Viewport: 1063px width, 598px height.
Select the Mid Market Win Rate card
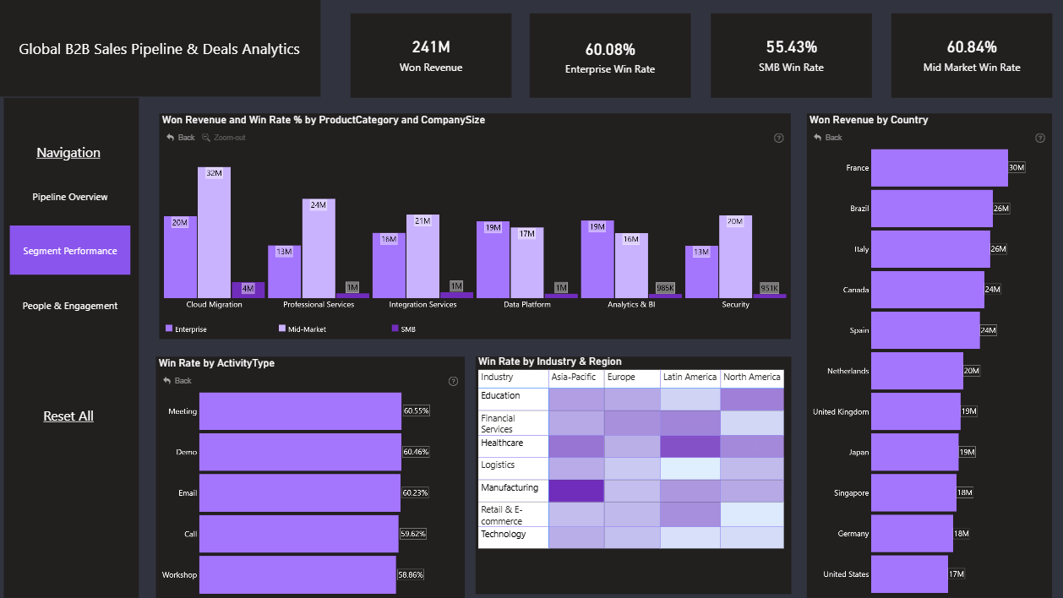click(x=972, y=56)
